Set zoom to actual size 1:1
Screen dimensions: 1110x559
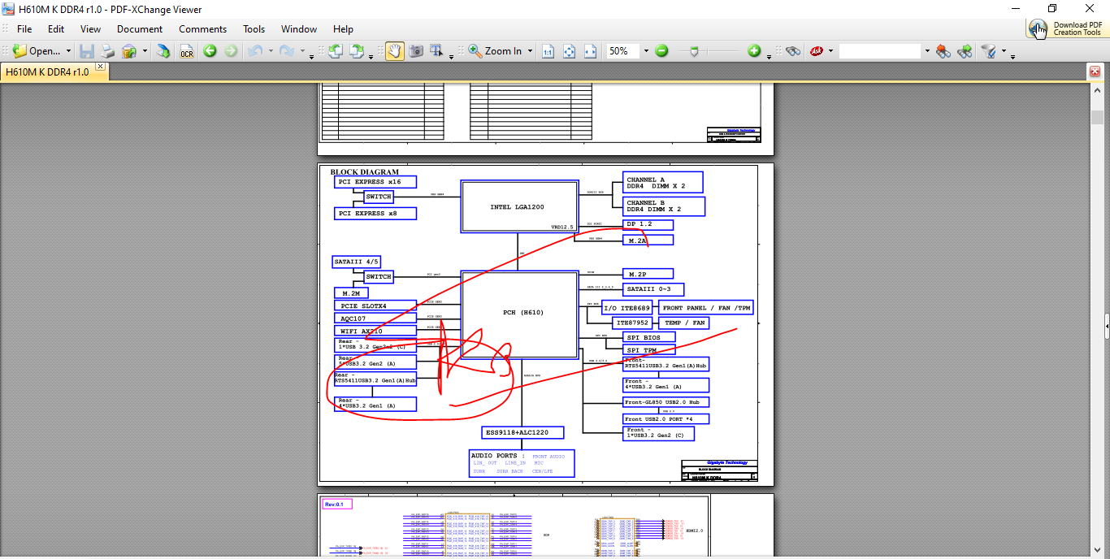coord(548,51)
